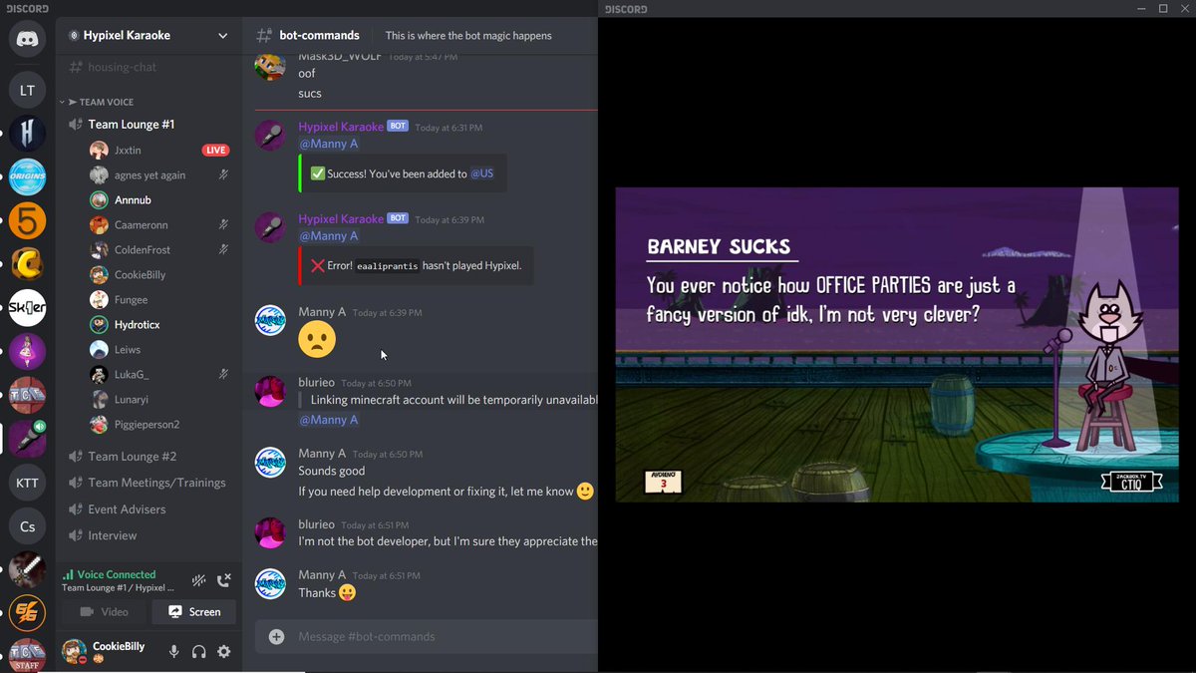Click the frowning emoji message
1196x673 pixels.
pyautogui.click(x=317, y=340)
